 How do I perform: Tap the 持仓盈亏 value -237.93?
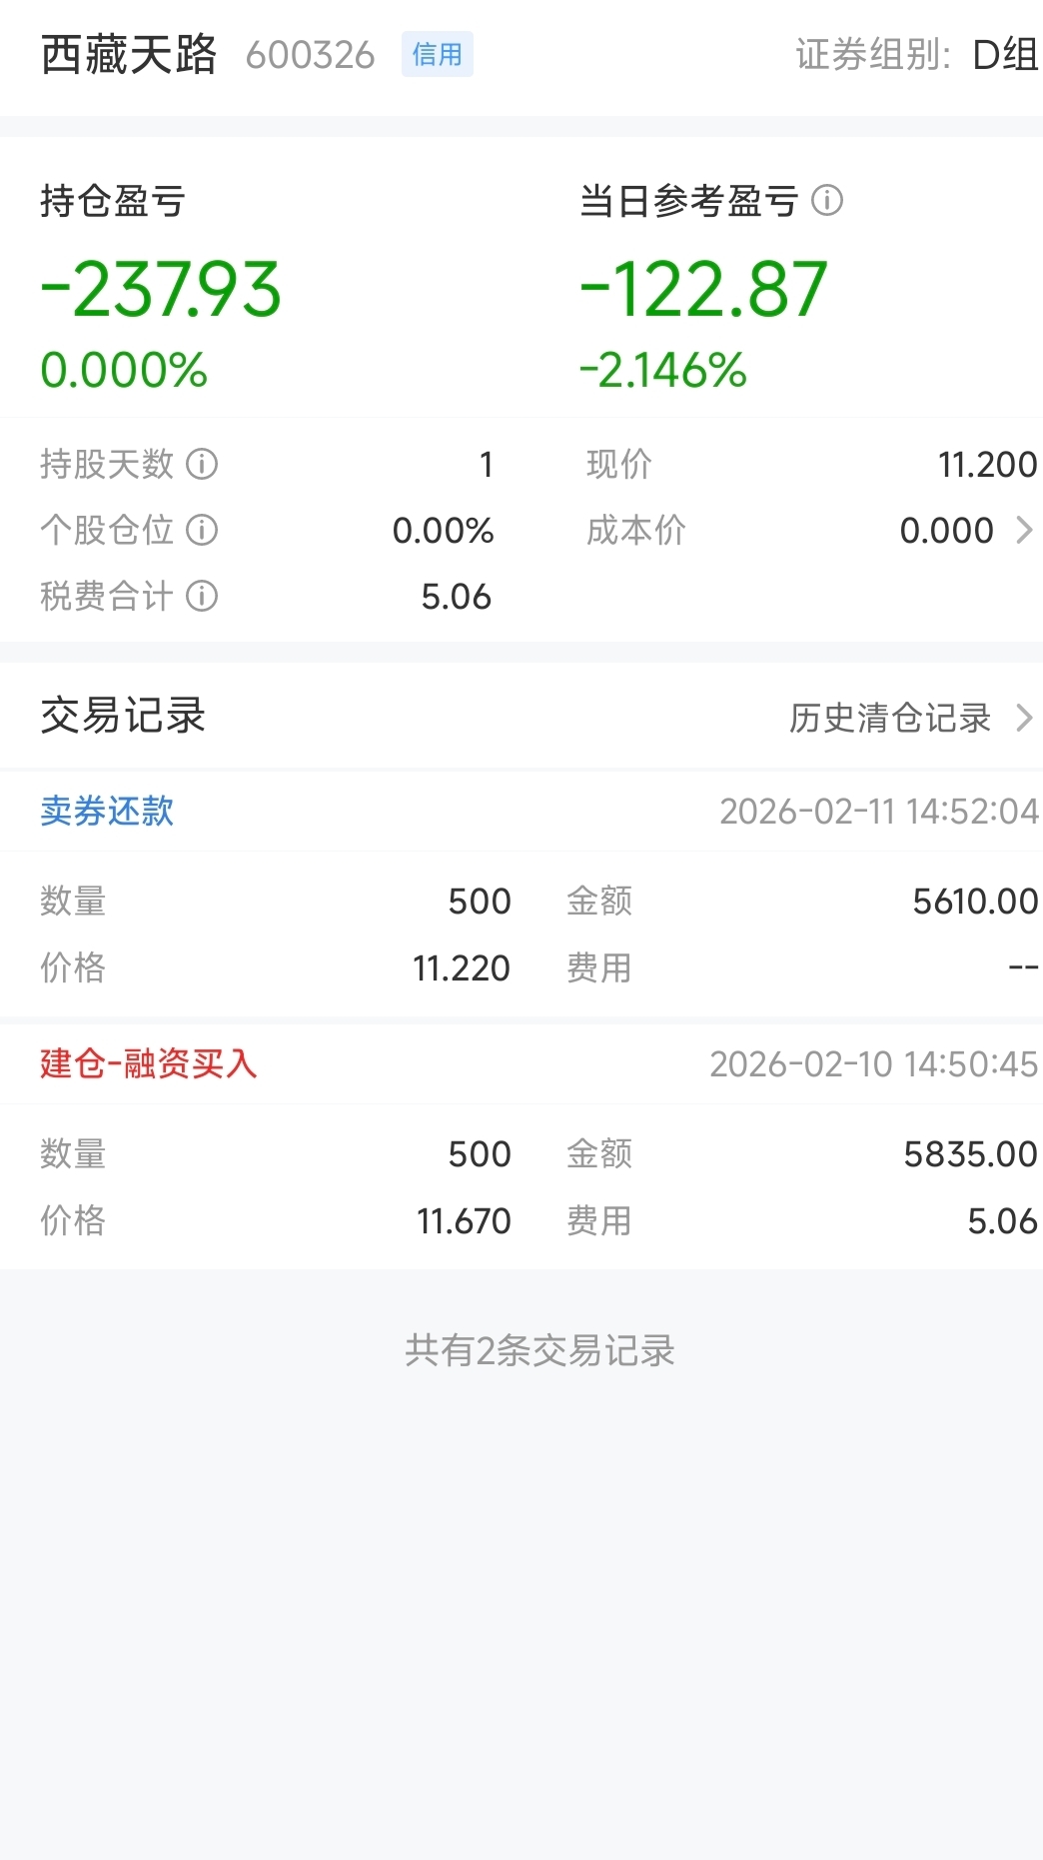(161, 290)
